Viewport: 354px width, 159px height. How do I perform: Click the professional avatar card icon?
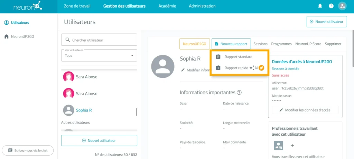click(278, 146)
